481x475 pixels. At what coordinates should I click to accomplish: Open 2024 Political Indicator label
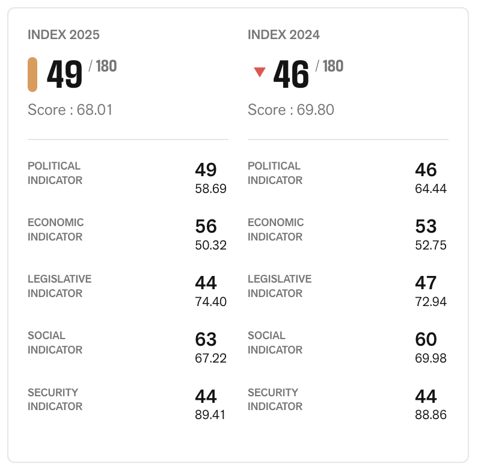pos(275,173)
